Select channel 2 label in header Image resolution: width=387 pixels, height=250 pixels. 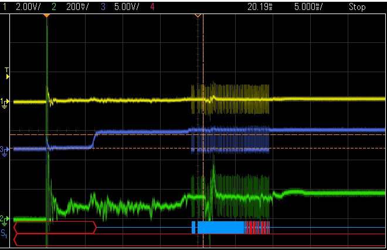pos(54,6)
